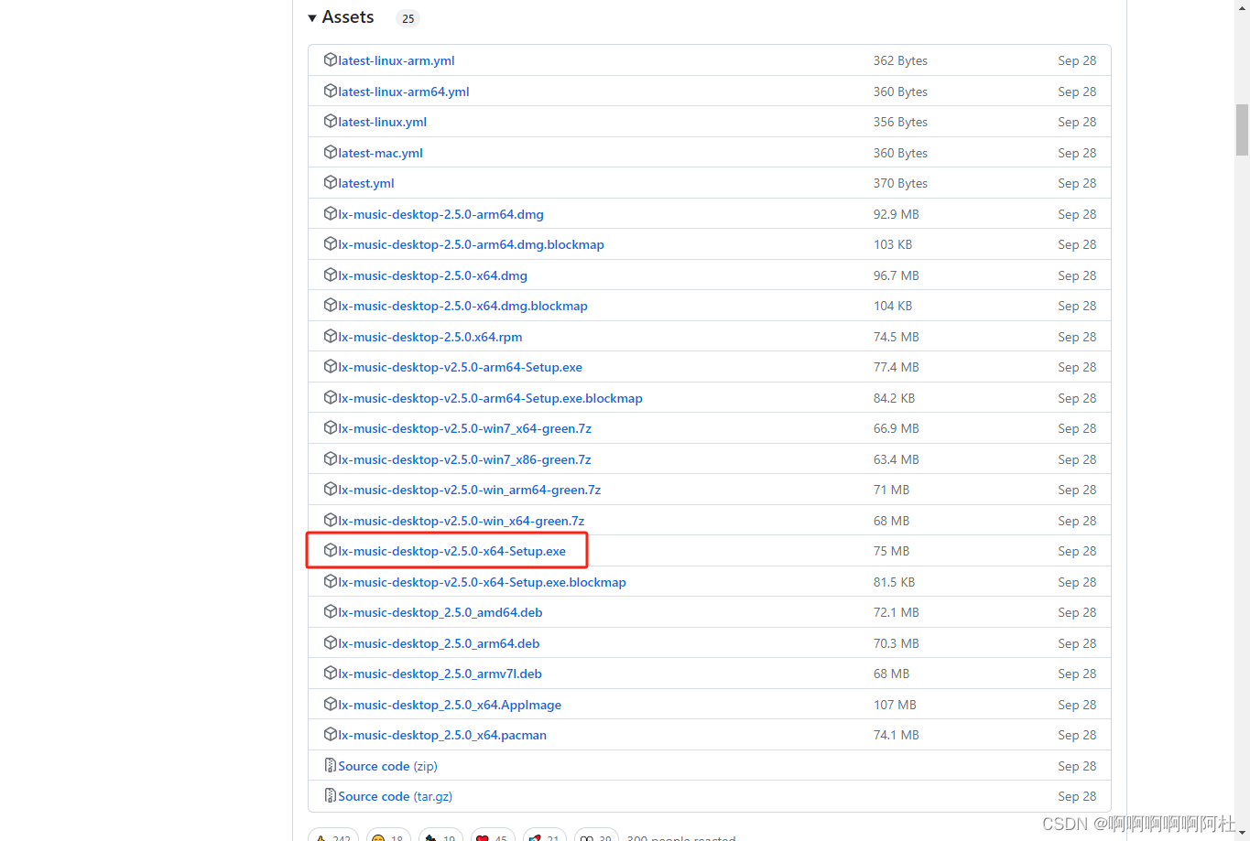
Task: Download lx-music-desktop-2.5.0-x64.dmg
Action: [433, 275]
